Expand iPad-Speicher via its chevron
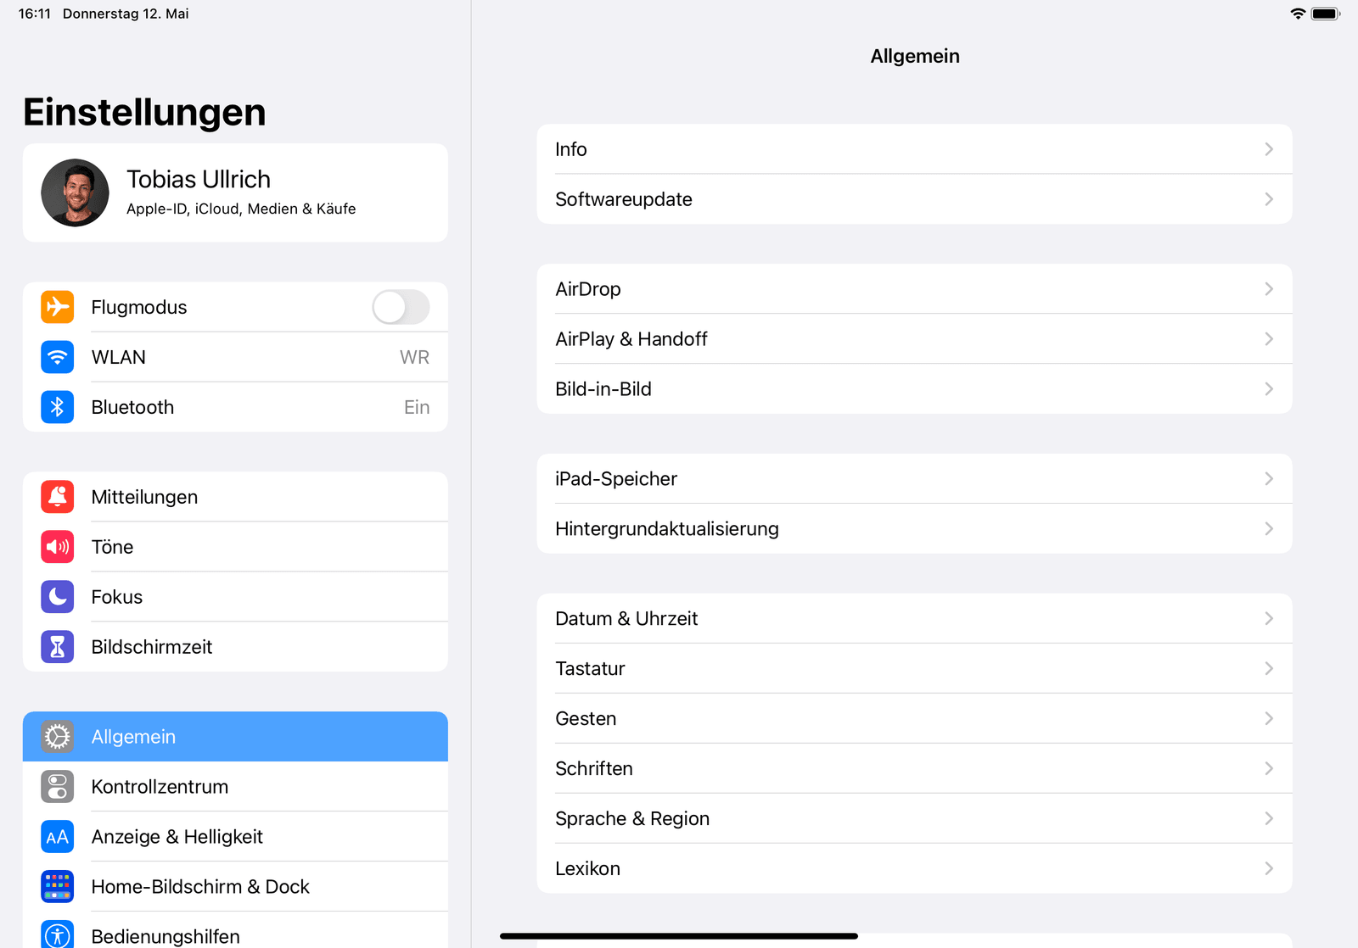The width and height of the screenshot is (1358, 948). [1269, 479]
